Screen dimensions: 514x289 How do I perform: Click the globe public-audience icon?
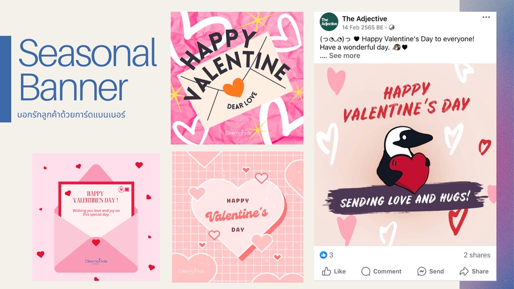pos(391,27)
